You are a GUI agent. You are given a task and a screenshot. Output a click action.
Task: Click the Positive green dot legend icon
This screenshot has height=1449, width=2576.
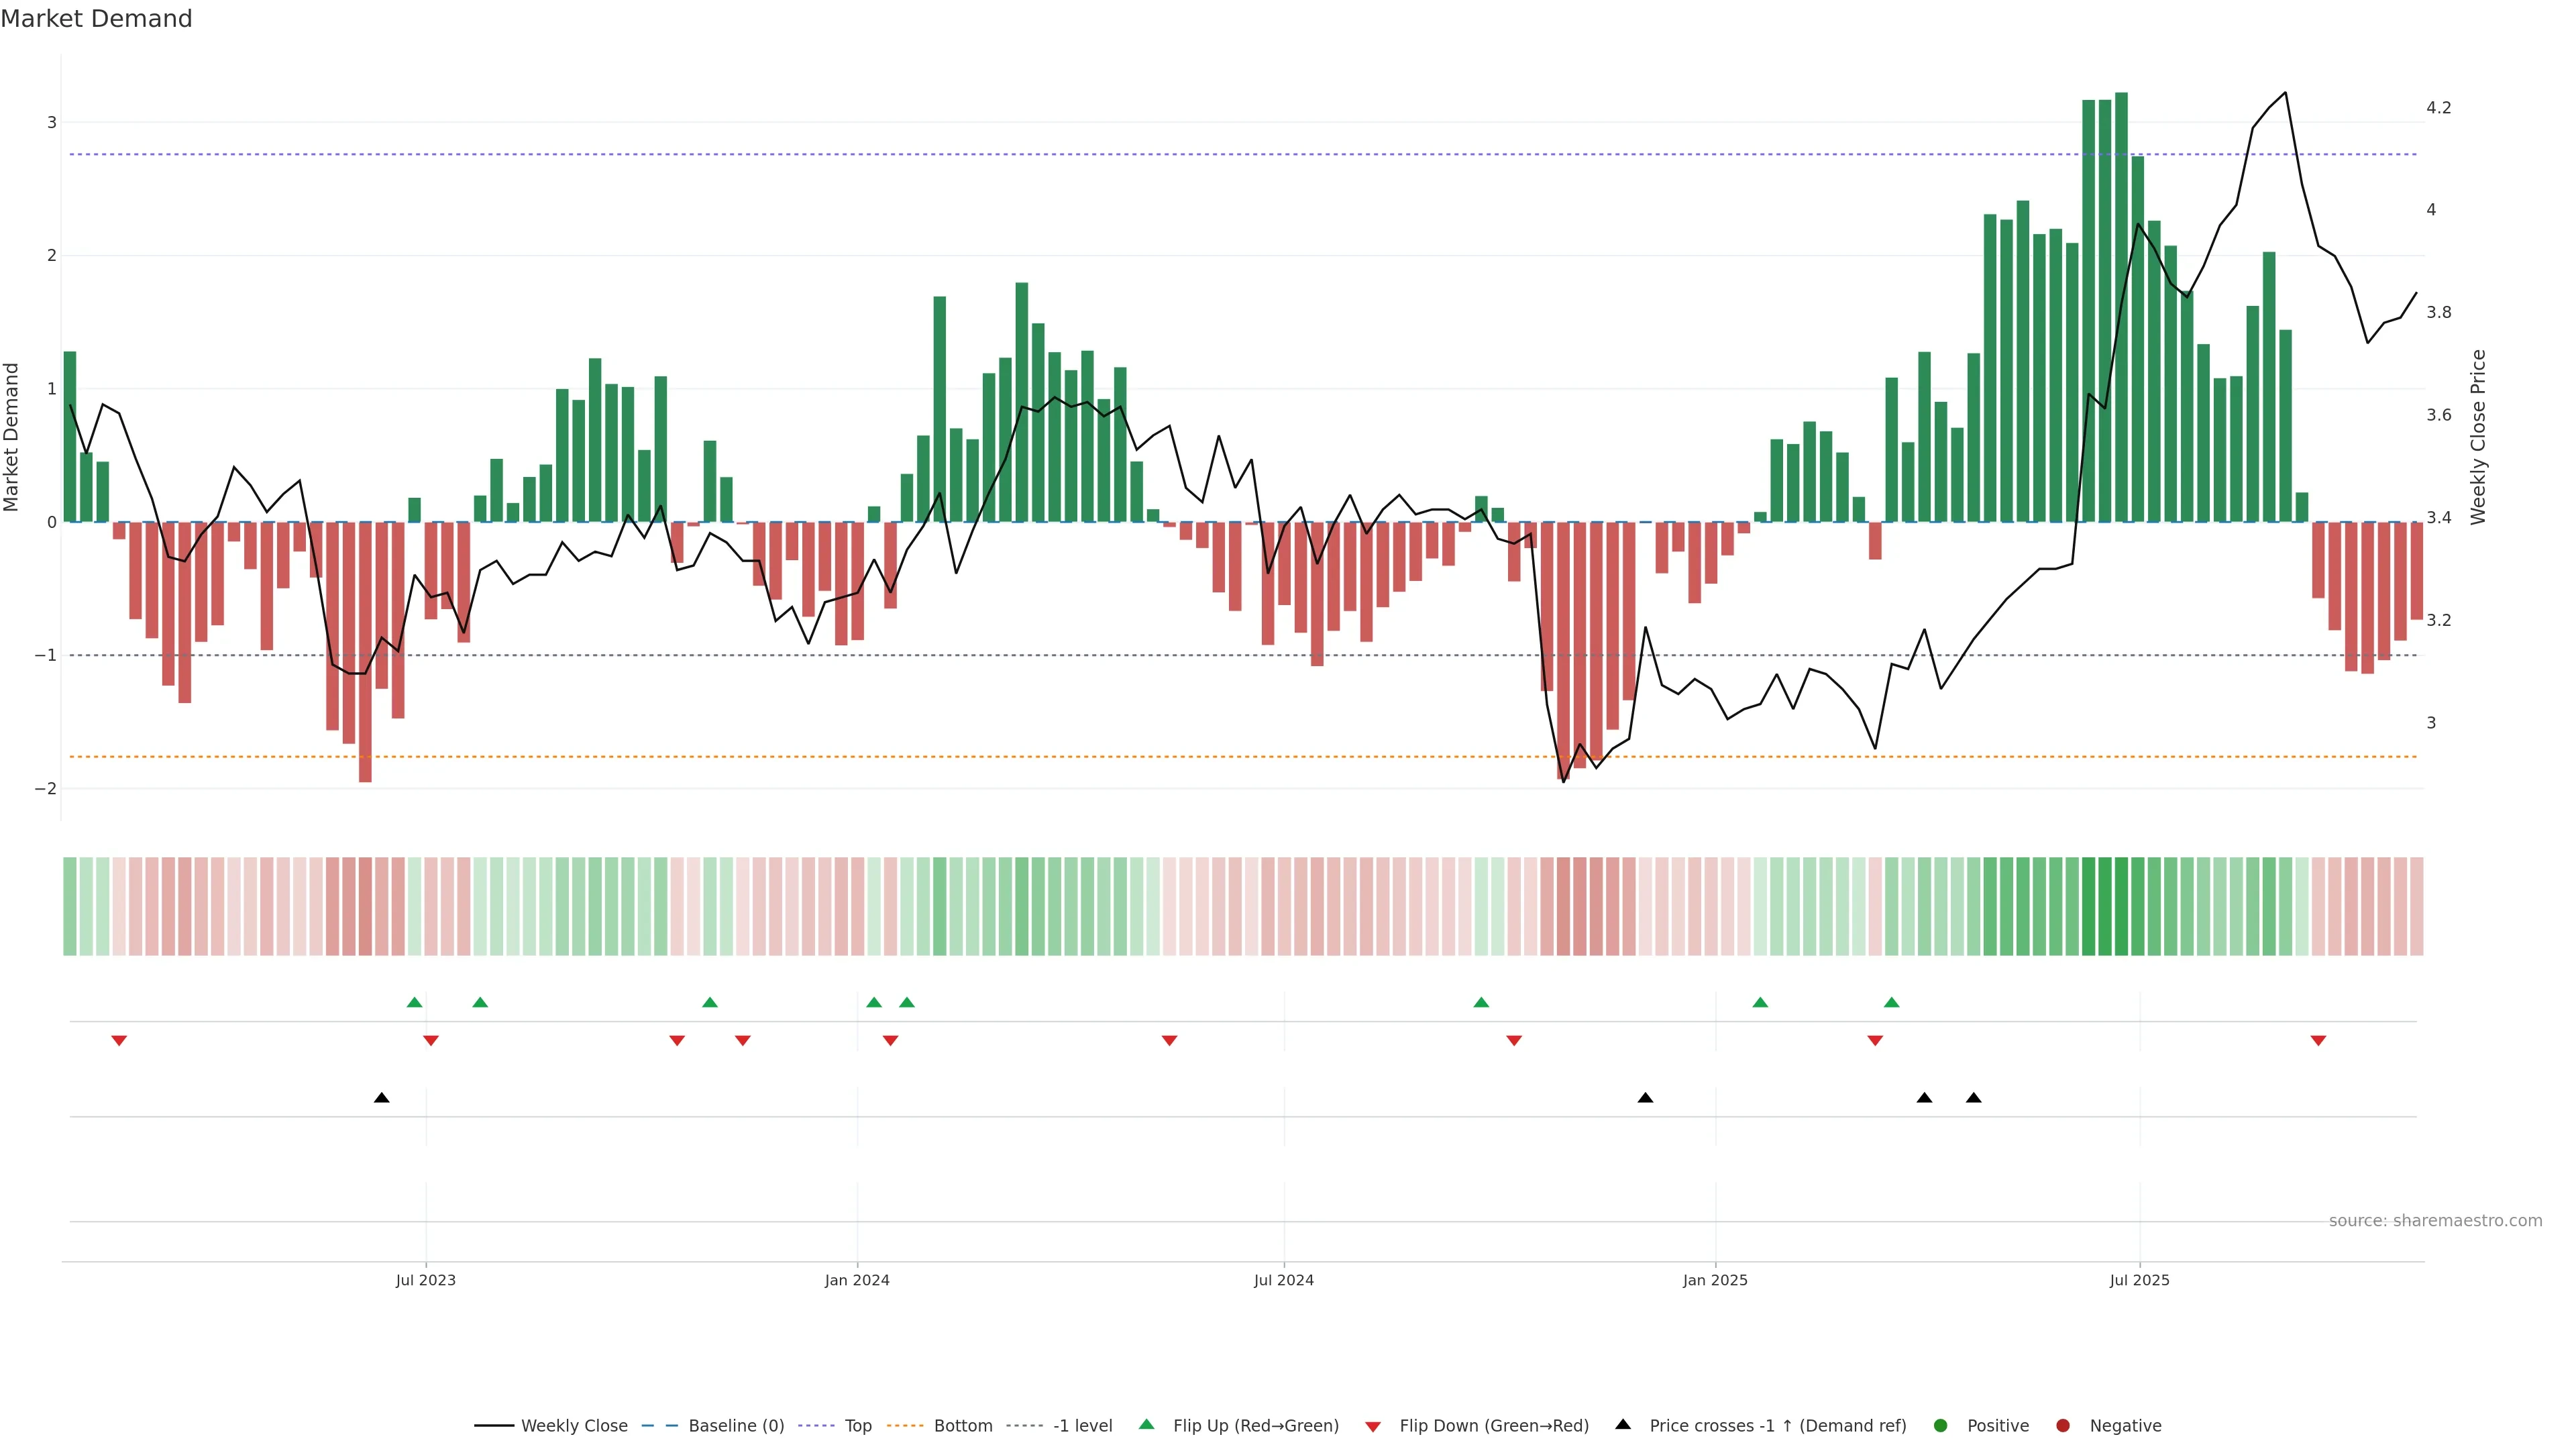(1941, 1426)
